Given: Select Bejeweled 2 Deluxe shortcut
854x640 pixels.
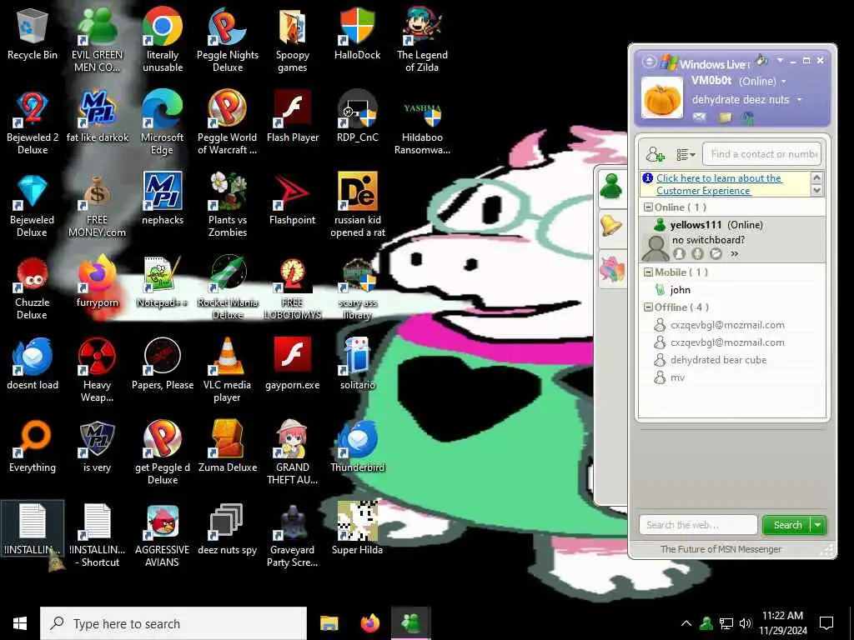Looking at the screenshot, I should (33, 122).
